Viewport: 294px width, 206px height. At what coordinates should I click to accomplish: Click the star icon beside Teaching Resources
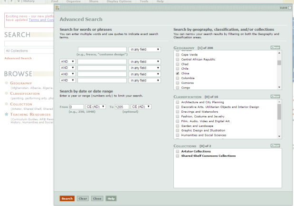tap(6, 114)
